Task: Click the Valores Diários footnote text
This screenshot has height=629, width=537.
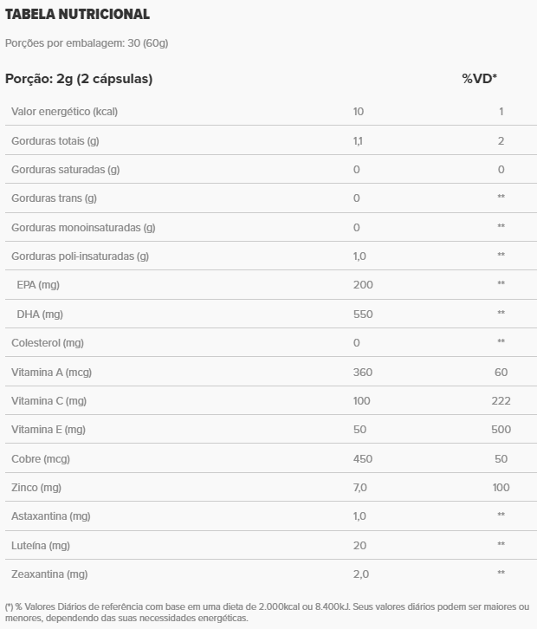Action: 267,612
